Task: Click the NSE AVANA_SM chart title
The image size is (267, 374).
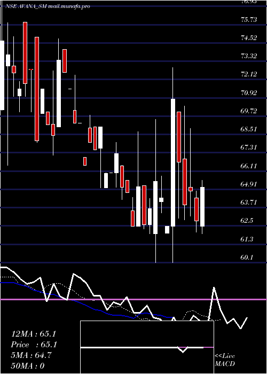Action: [48, 6]
